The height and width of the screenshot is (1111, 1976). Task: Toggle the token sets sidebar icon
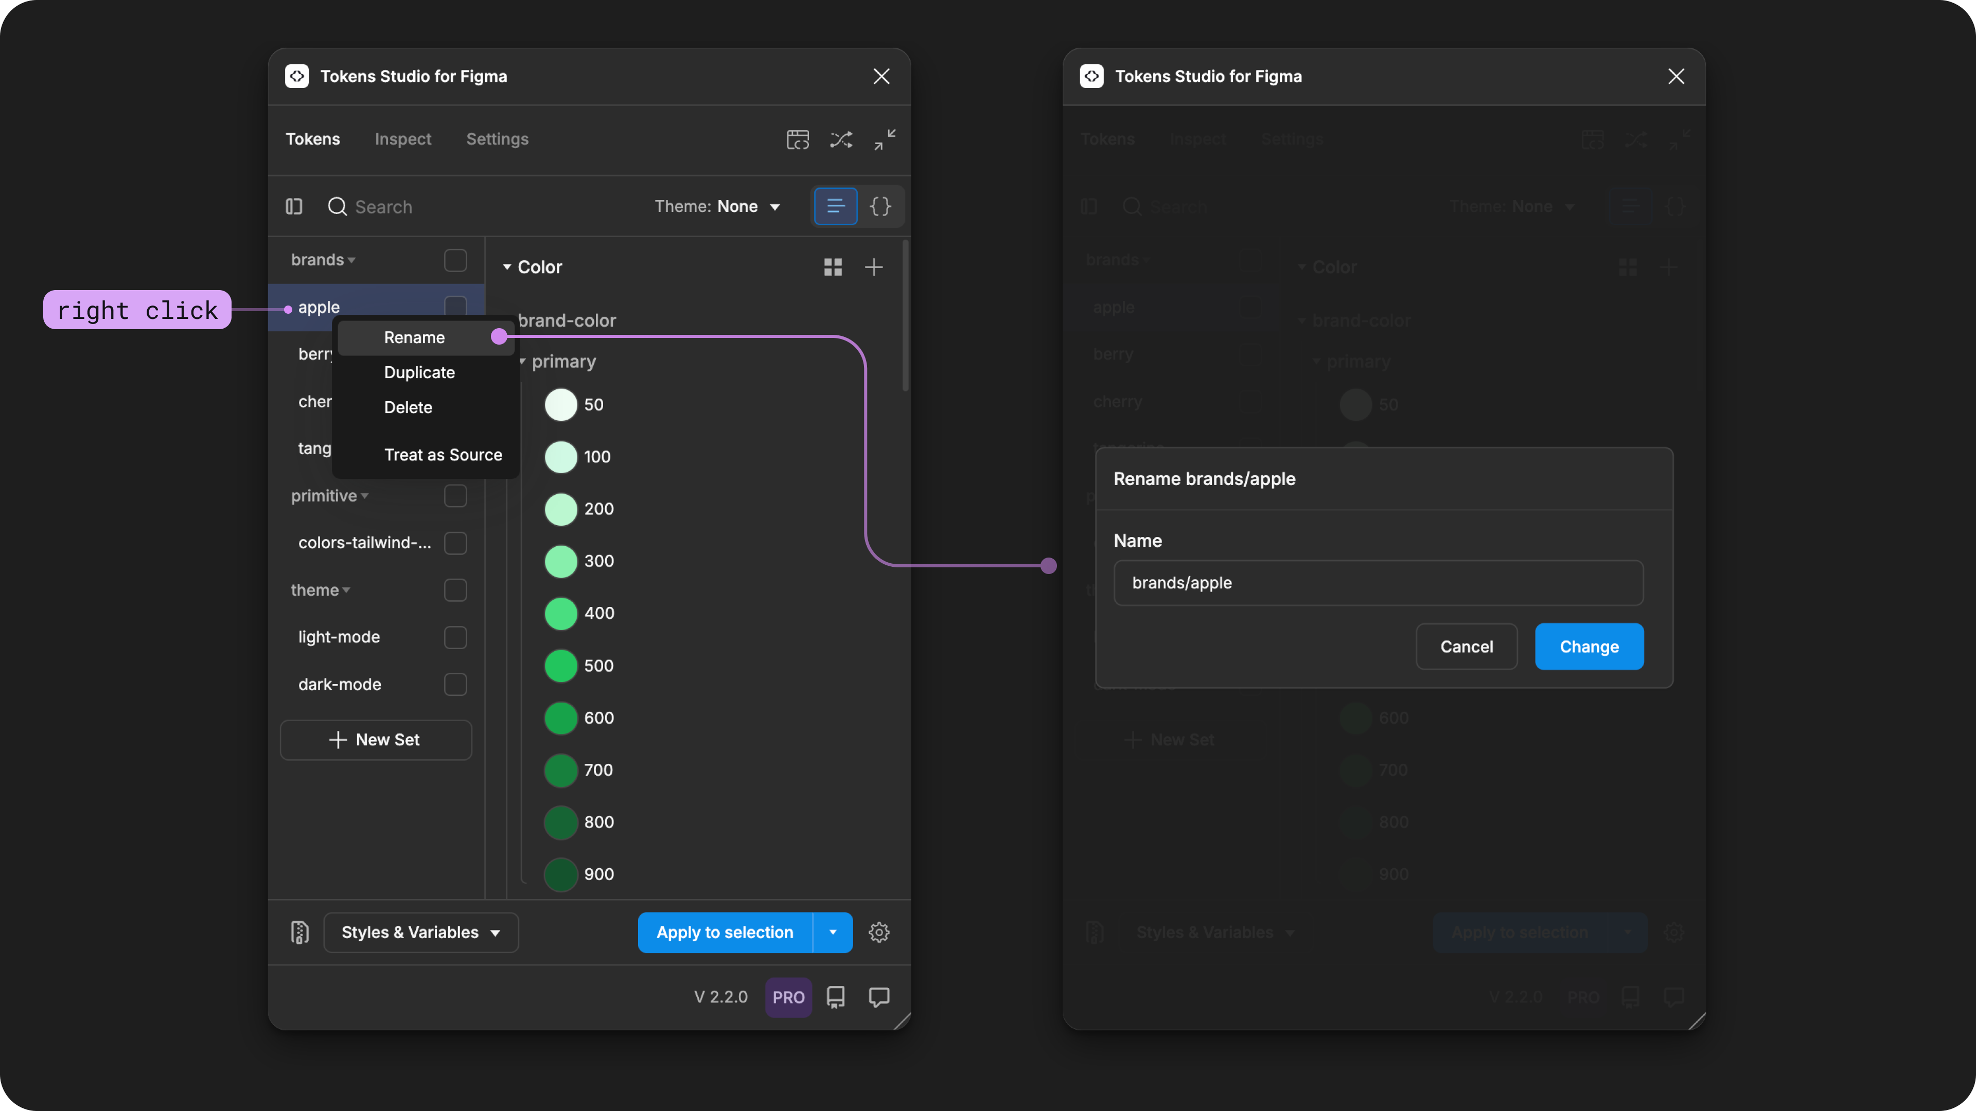coord(294,206)
